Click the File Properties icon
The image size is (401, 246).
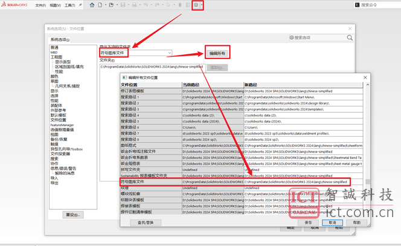pyautogui.click(x=188, y=5)
